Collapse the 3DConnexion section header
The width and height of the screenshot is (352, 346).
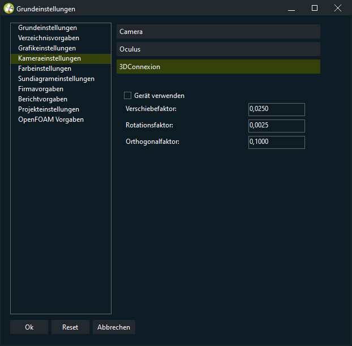[218, 66]
